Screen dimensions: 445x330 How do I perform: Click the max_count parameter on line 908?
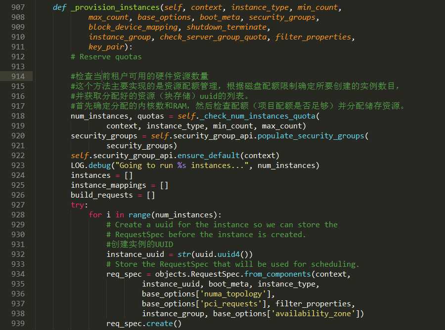pyautogui.click(x=108, y=17)
